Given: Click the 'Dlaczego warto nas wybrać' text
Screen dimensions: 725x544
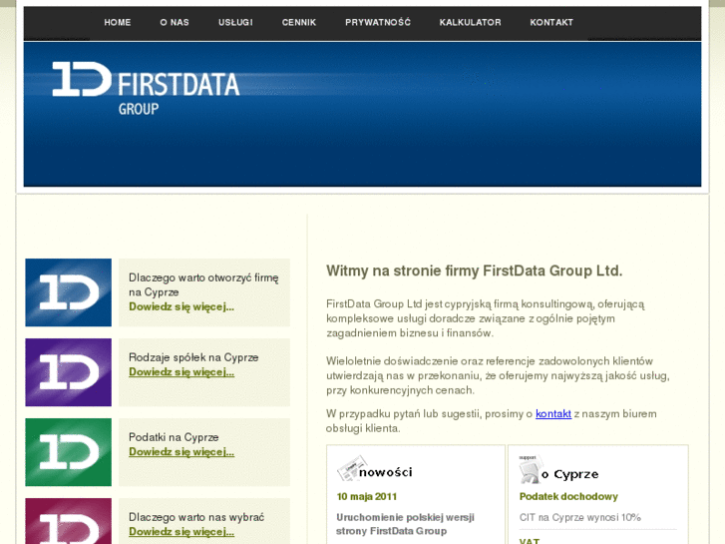Looking at the screenshot, I should pyautogui.click(x=196, y=517).
